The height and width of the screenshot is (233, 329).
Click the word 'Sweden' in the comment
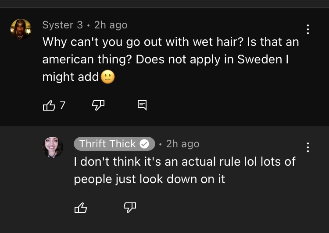click(x=260, y=59)
